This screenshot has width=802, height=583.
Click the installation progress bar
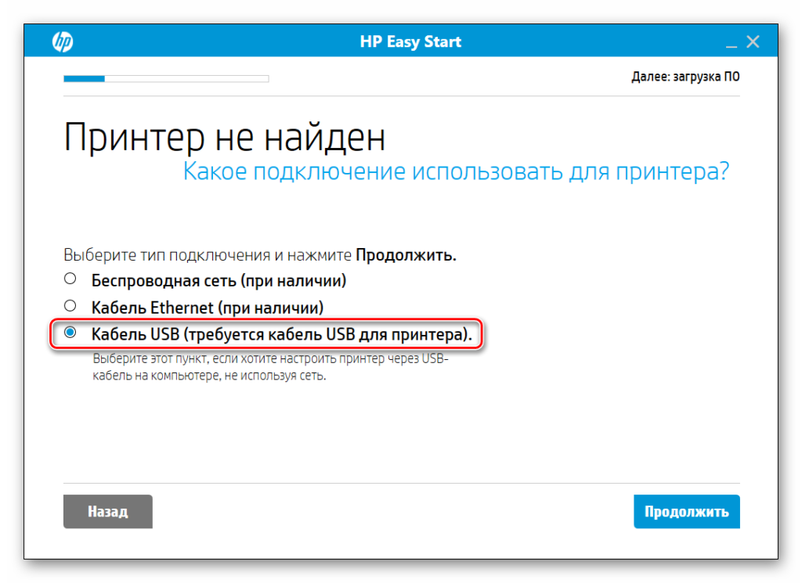coord(165,78)
